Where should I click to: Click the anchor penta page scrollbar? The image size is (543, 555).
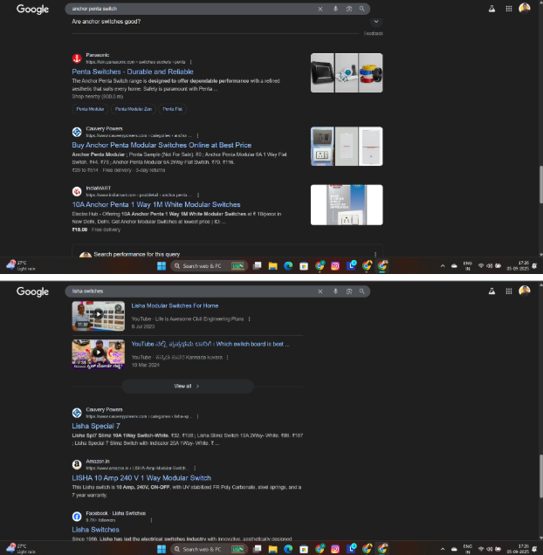click(540, 184)
